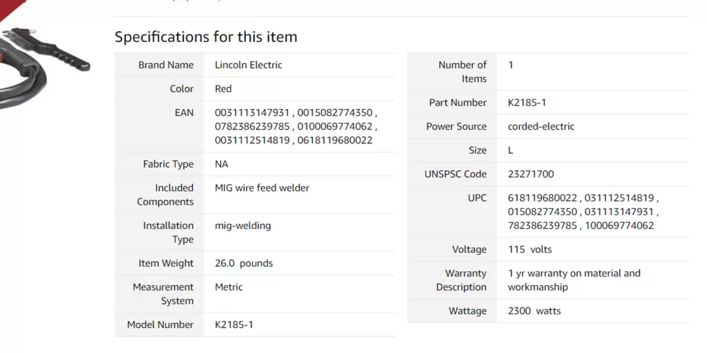The height and width of the screenshot is (353, 707).
Task: Select the '2300 watts' value
Action: (534, 311)
